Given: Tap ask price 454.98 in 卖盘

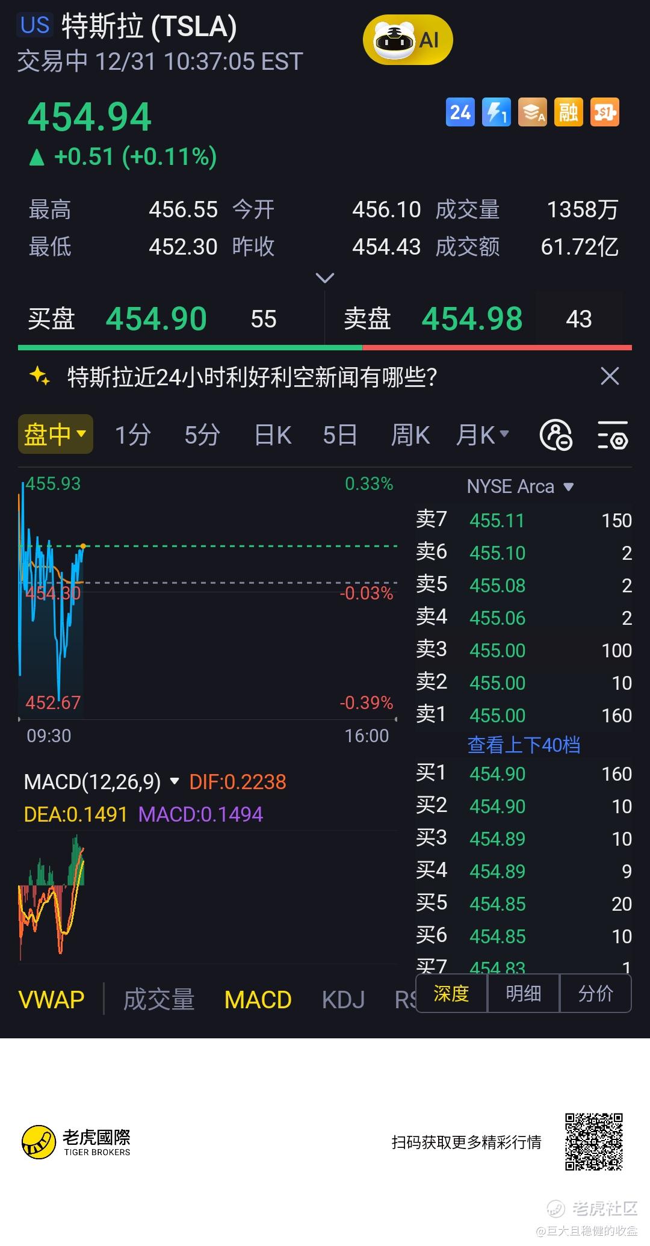Looking at the screenshot, I should [x=472, y=318].
